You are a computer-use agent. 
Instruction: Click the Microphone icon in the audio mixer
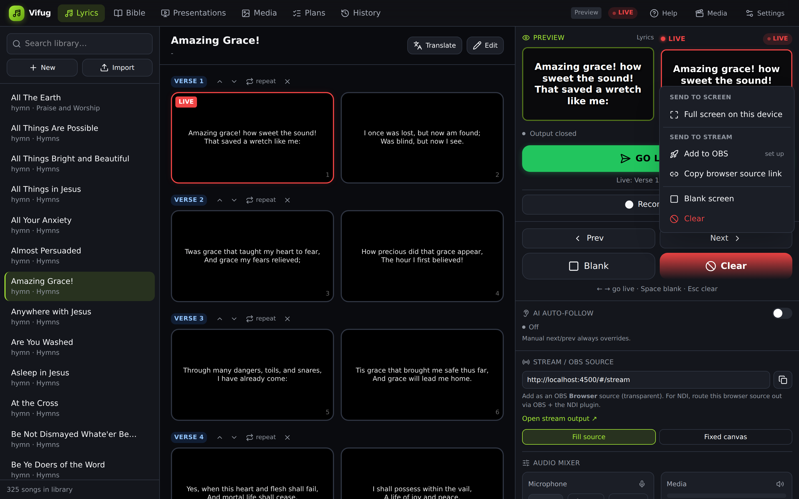(x=642, y=484)
